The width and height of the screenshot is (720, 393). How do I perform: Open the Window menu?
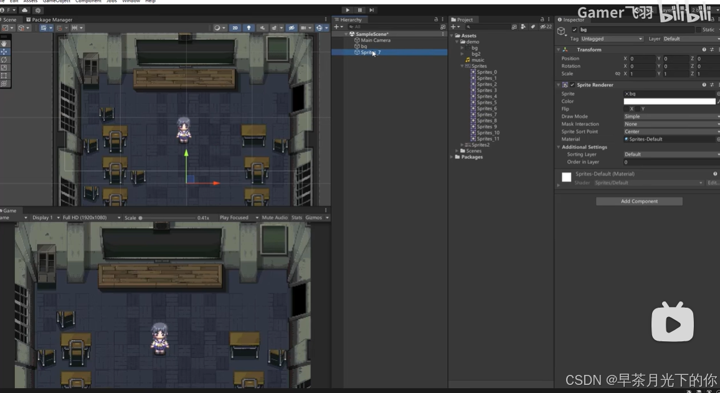131,1
